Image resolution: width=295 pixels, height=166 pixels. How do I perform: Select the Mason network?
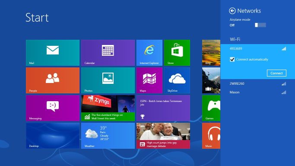click(x=258, y=92)
